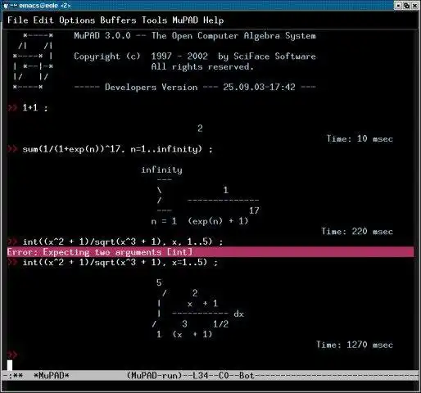421x393 pixels.
Task: Click the '*MuPAD*' buffer name in mode line
Action: [51, 376]
